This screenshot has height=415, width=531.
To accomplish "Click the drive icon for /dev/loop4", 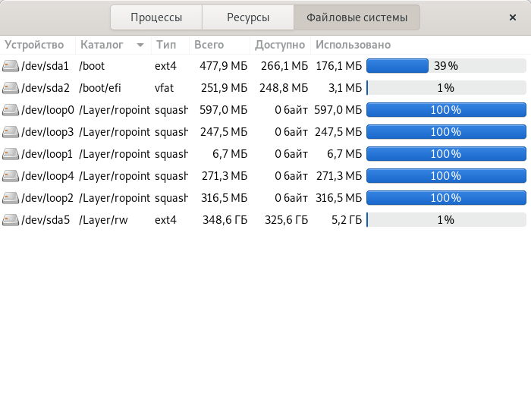I will pyautogui.click(x=11, y=176).
